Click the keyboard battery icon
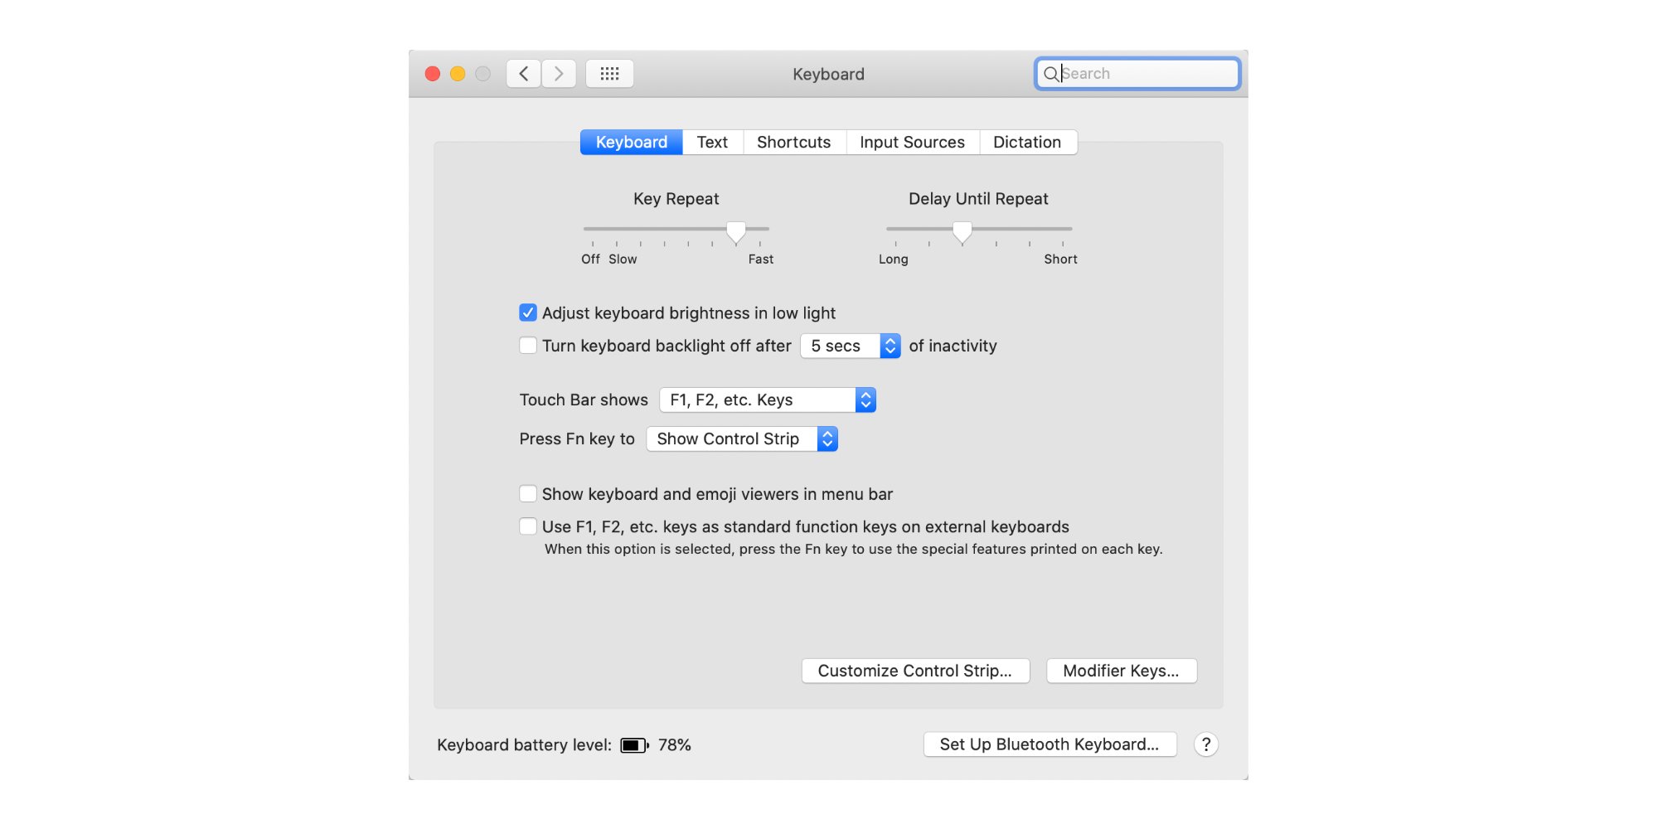This screenshot has height=829, width=1658. (633, 744)
